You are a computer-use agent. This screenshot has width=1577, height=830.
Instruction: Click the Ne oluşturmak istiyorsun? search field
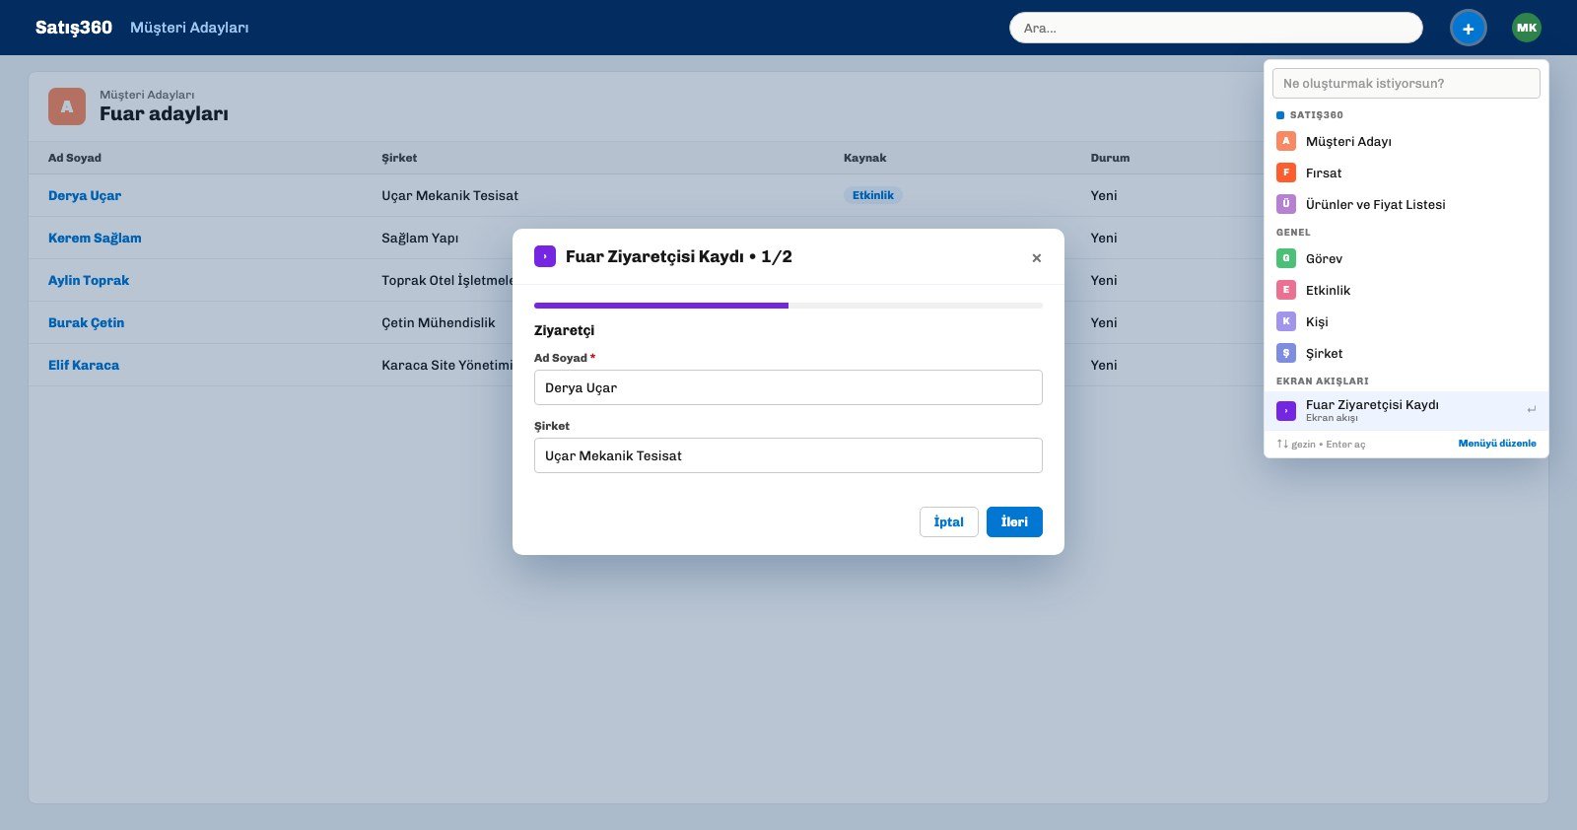click(1406, 83)
